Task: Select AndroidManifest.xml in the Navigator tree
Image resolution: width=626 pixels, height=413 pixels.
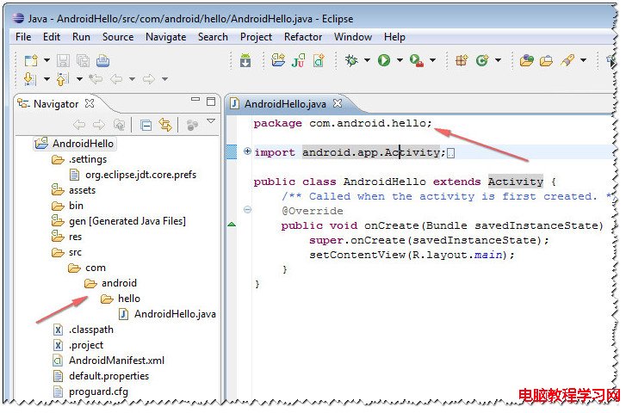Action: point(116,361)
